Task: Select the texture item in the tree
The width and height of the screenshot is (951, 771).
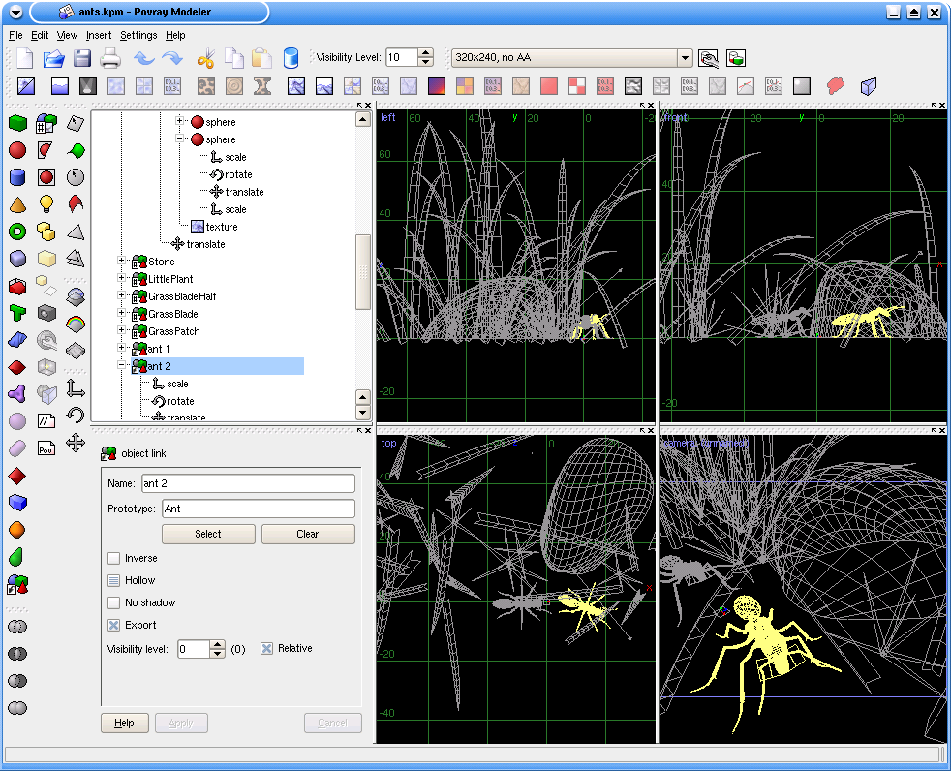Action: (214, 227)
